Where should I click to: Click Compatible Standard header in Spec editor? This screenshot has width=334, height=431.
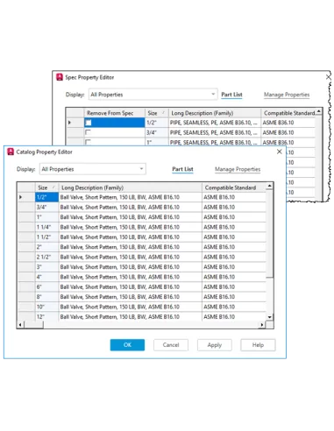[288, 113]
